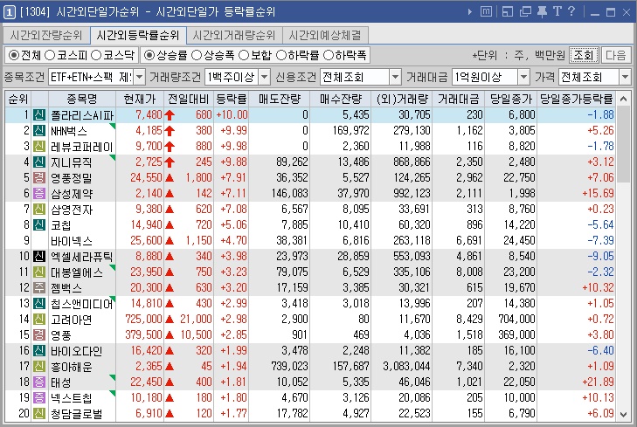Select the 전체 market radio button
This screenshot has height=427, width=637.
(x=14, y=55)
